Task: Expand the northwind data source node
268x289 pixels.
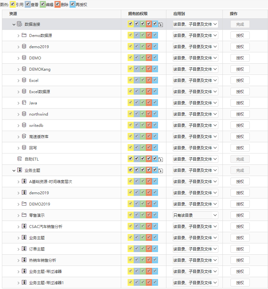Action: [x=18, y=114]
